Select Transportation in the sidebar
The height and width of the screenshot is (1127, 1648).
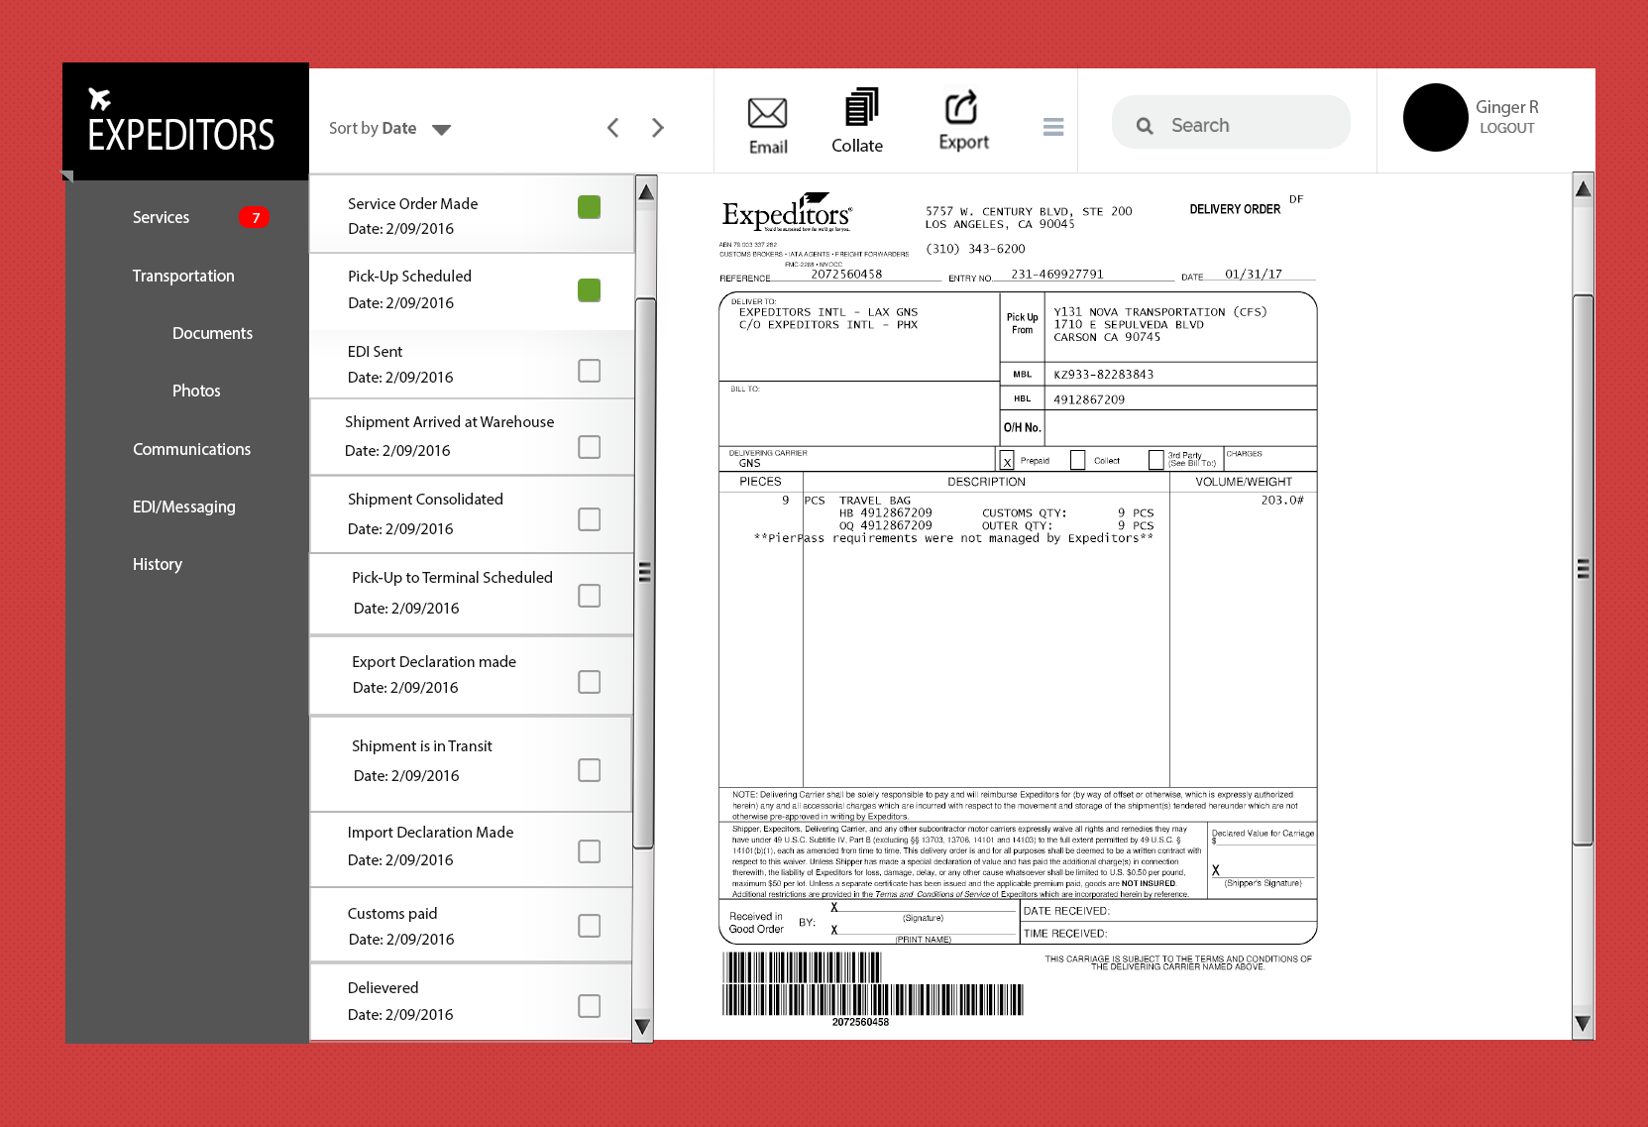click(x=183, y=277)
